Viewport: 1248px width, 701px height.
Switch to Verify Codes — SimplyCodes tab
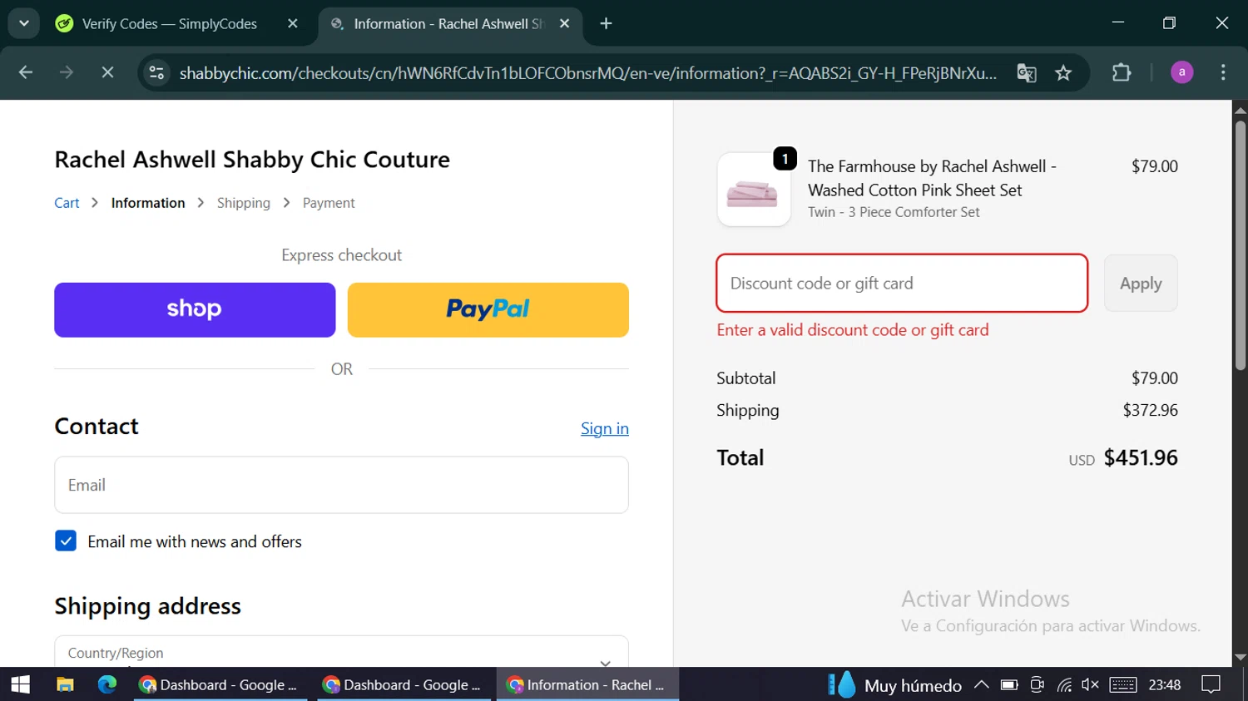[x=170, y=24]
